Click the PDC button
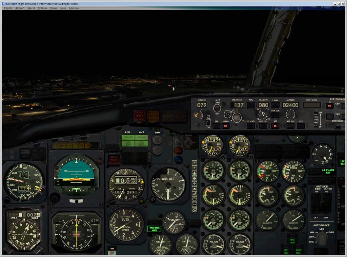347x257 pixels. [x=251, y=105]
